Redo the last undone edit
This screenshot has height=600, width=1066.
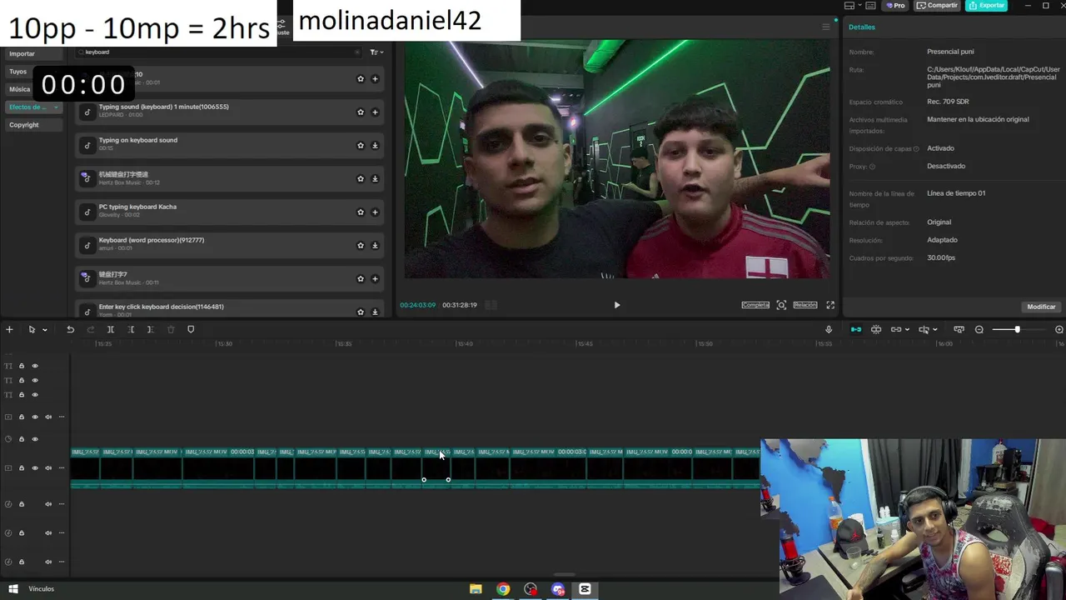(x=91, y=329)
